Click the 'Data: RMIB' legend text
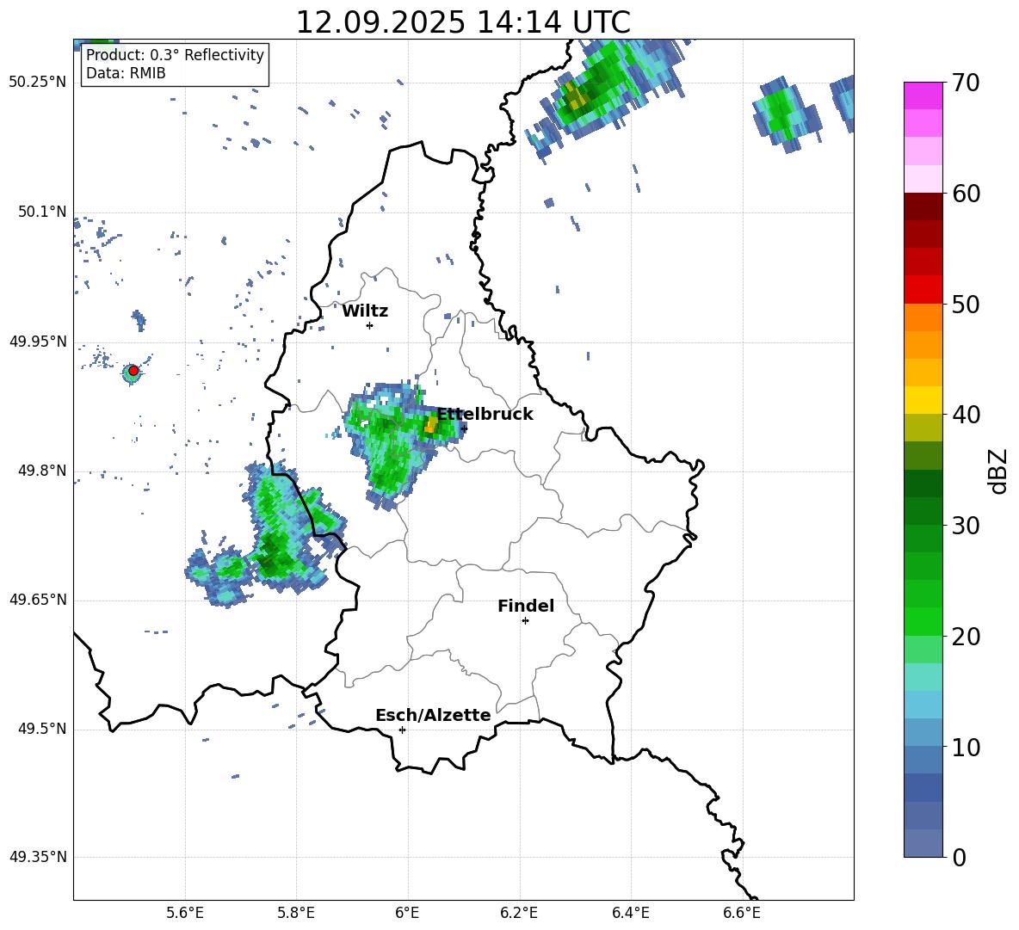 click(126, 73)
